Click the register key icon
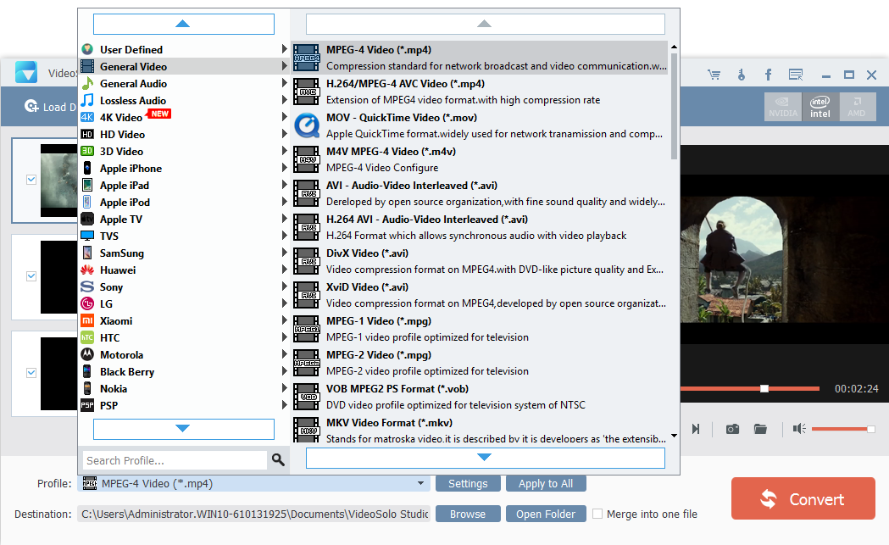Image resolution: width=889 pixels, height=545 pixels. tap(741, 75)
